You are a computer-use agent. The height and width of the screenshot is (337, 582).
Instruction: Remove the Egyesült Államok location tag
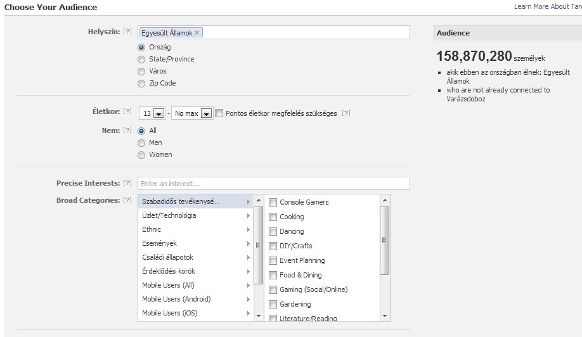(x=197, y=32)
